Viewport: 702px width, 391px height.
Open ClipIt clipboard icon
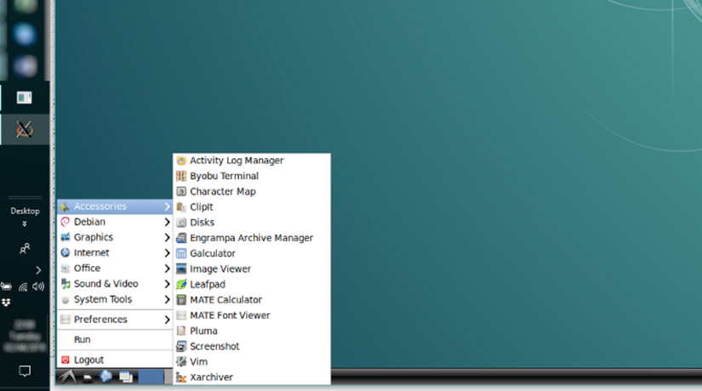pos(181,207)
